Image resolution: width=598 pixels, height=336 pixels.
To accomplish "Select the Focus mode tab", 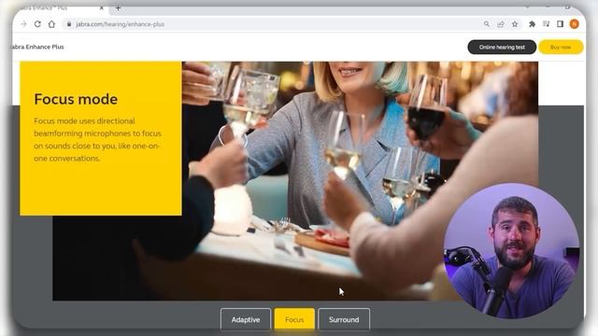I will [294, 319].
